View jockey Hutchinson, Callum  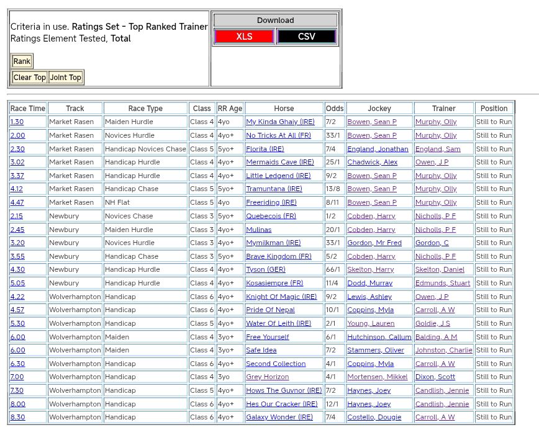[379, 337]
